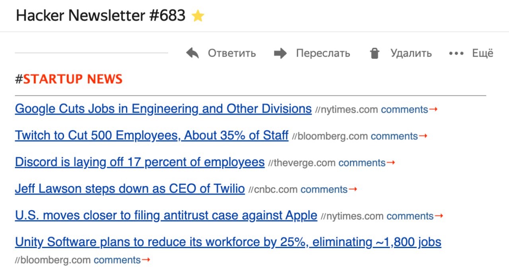Open the Apple antitrust case article

pyautogui.click(x=166, y=216)
